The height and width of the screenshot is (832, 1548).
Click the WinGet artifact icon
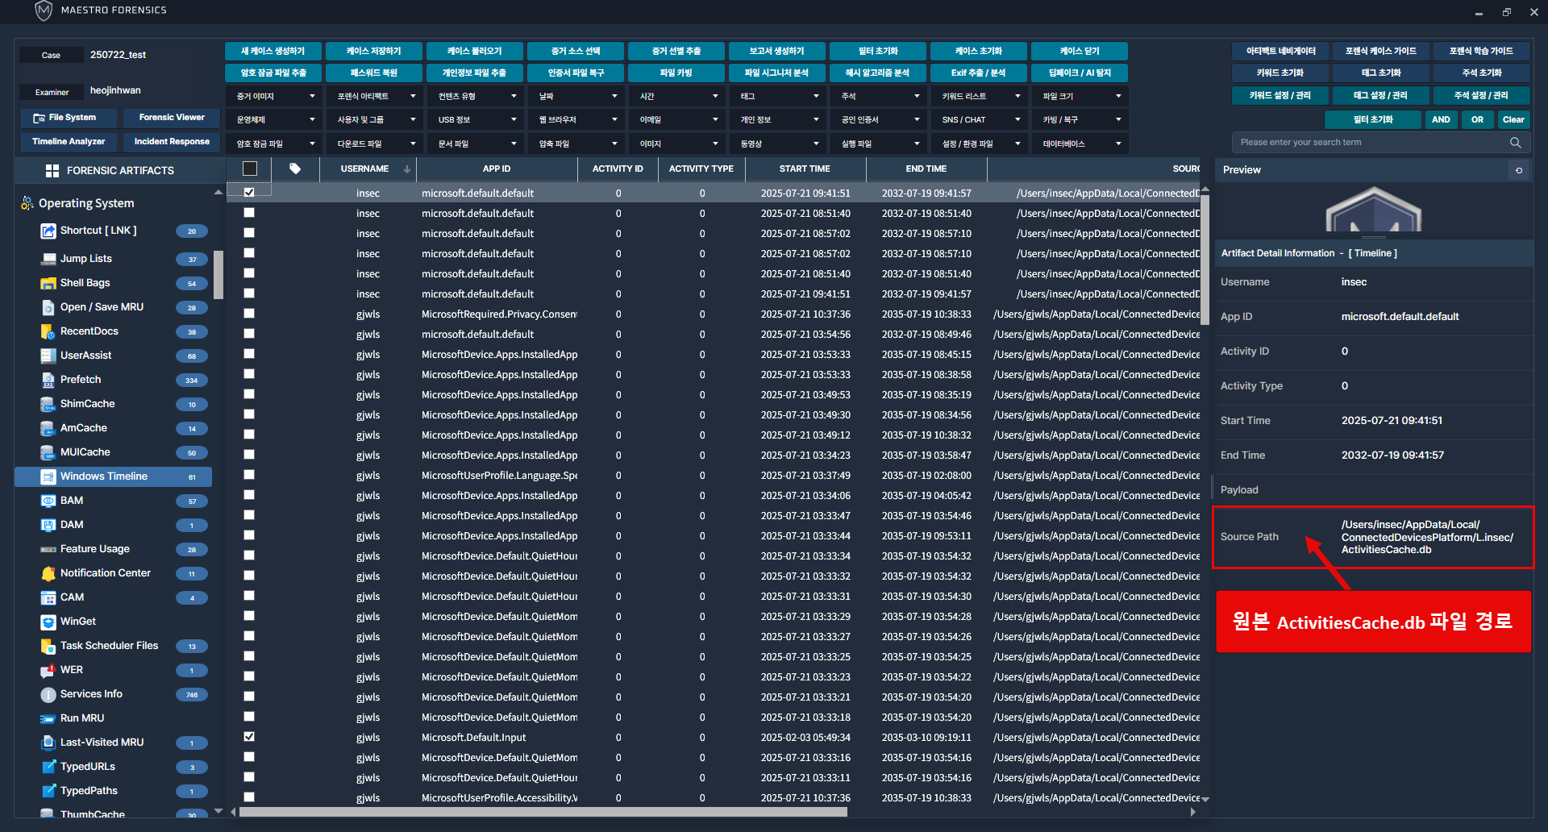coord(48,622)
